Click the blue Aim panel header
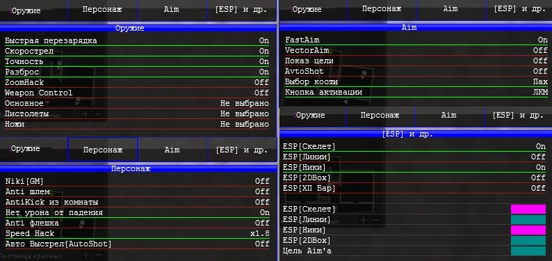The height and width of the screenshot is (261, 552). pyautogui.click(x=416, y=27)
